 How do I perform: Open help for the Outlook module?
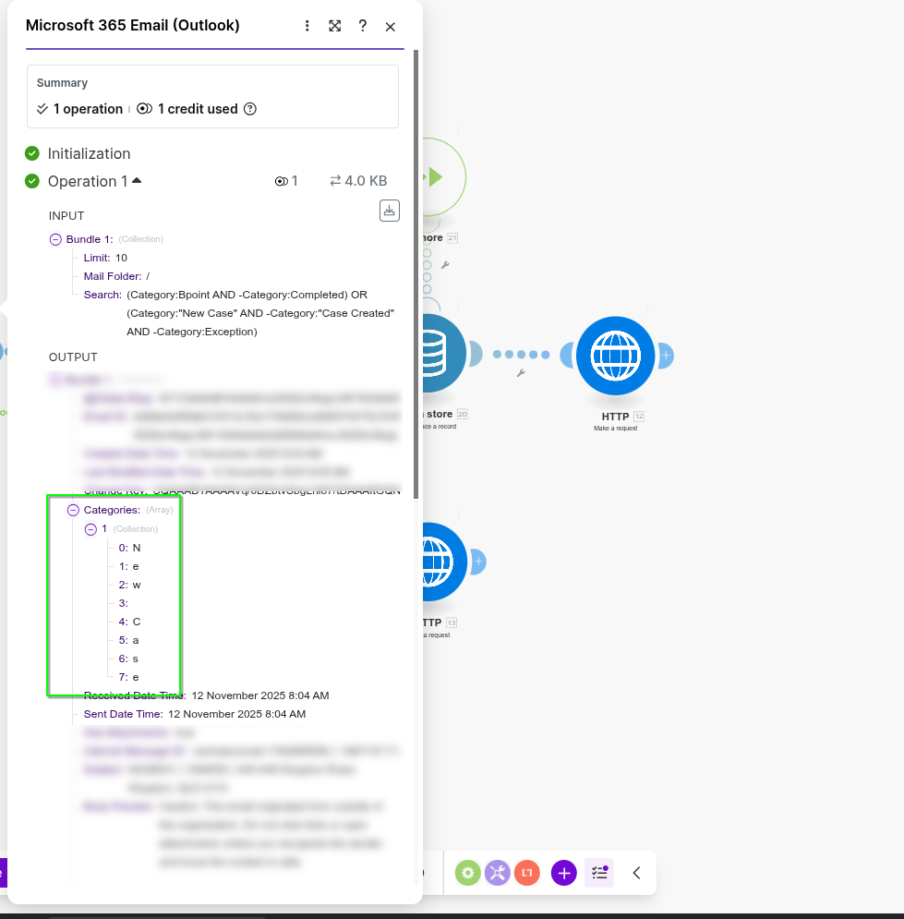[363, 26]
